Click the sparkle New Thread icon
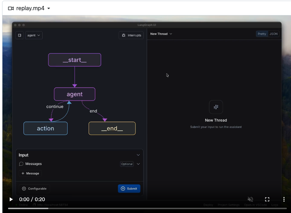291x213 pixels. click(x=216, y=107)
